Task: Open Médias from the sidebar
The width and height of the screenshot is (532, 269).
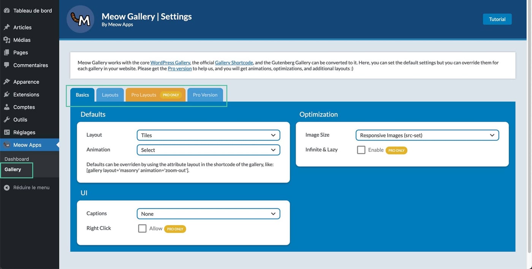Action: (6, 39)
